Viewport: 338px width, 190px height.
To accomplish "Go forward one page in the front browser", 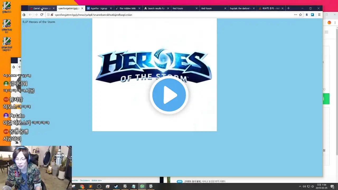I will click(x=36, y=15).
